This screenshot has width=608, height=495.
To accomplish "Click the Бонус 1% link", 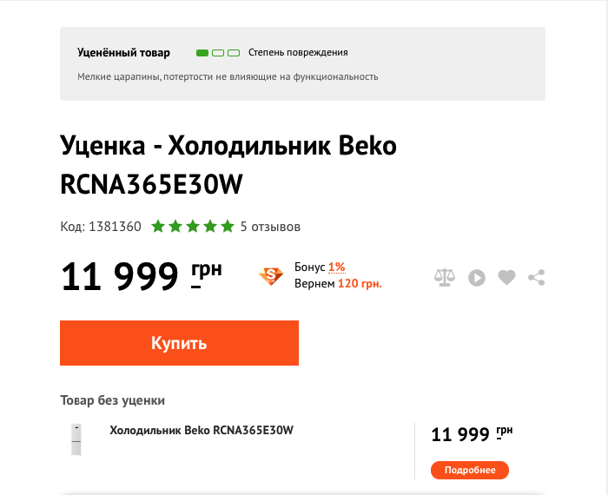I will pyautogui.click(x=320, y=267).
